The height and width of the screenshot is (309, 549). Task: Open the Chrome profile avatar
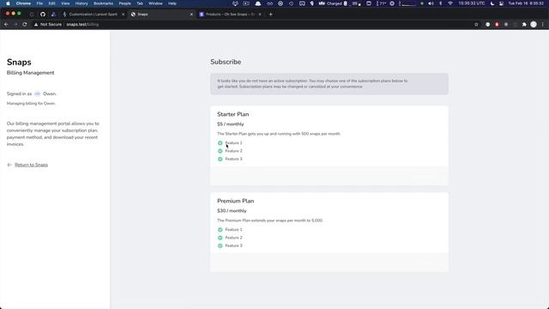point(534,25)
